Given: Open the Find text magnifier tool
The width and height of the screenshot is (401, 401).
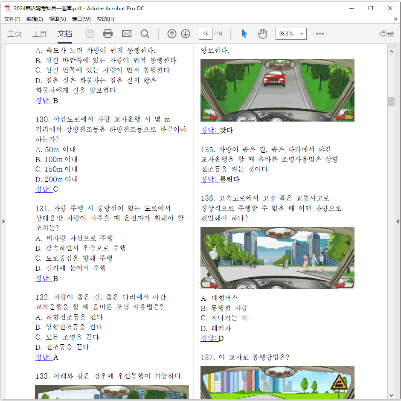Looking at the screenshot, I should point(145,34).
